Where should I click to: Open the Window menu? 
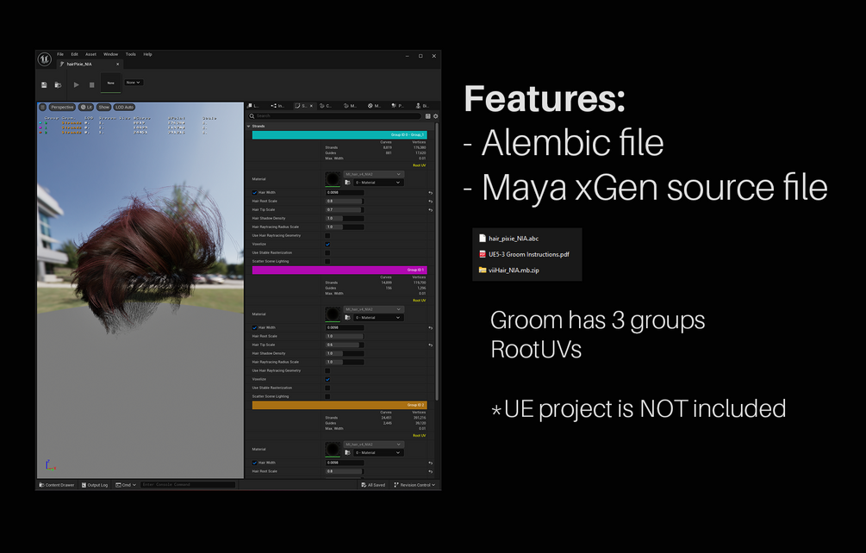(110, 54)
